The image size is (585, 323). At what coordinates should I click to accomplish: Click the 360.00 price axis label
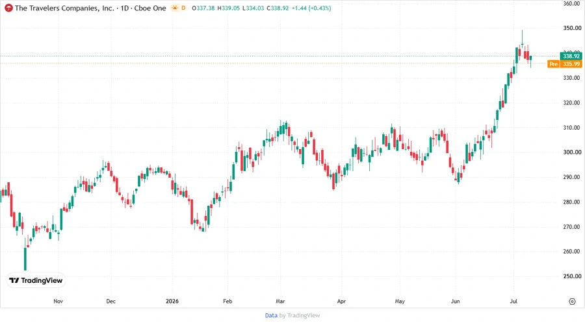572,4
